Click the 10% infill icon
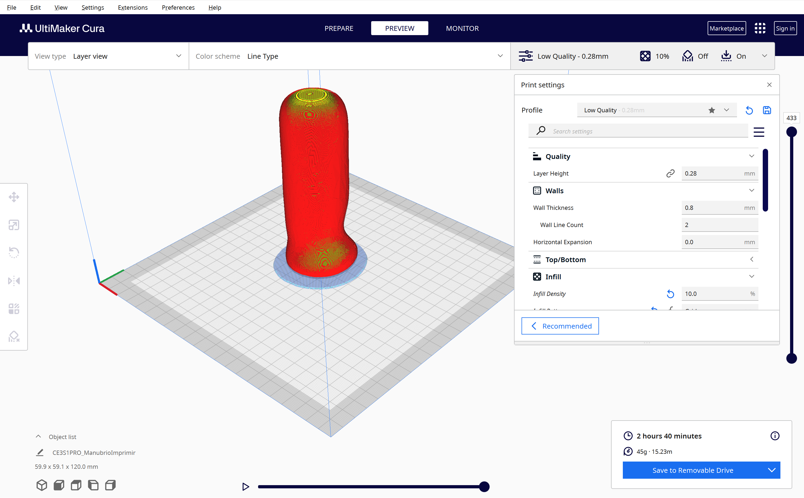804x498 pixels. 645,56
